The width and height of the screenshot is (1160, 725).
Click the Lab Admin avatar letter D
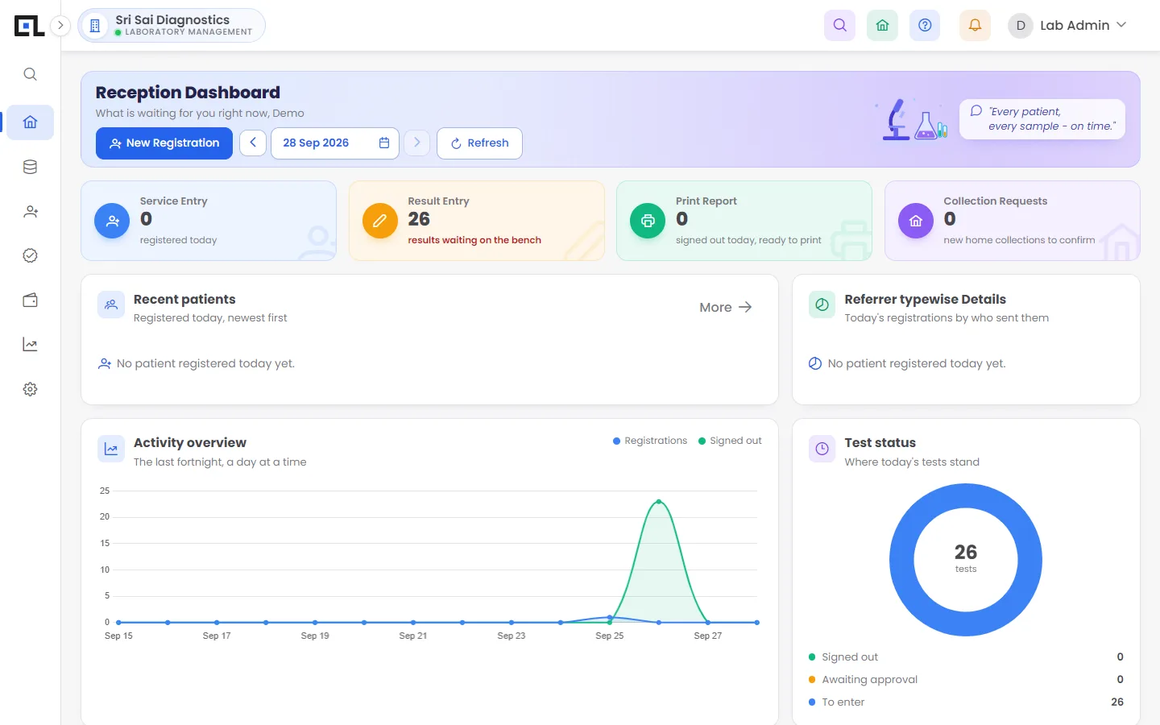tap(1021, 25)
